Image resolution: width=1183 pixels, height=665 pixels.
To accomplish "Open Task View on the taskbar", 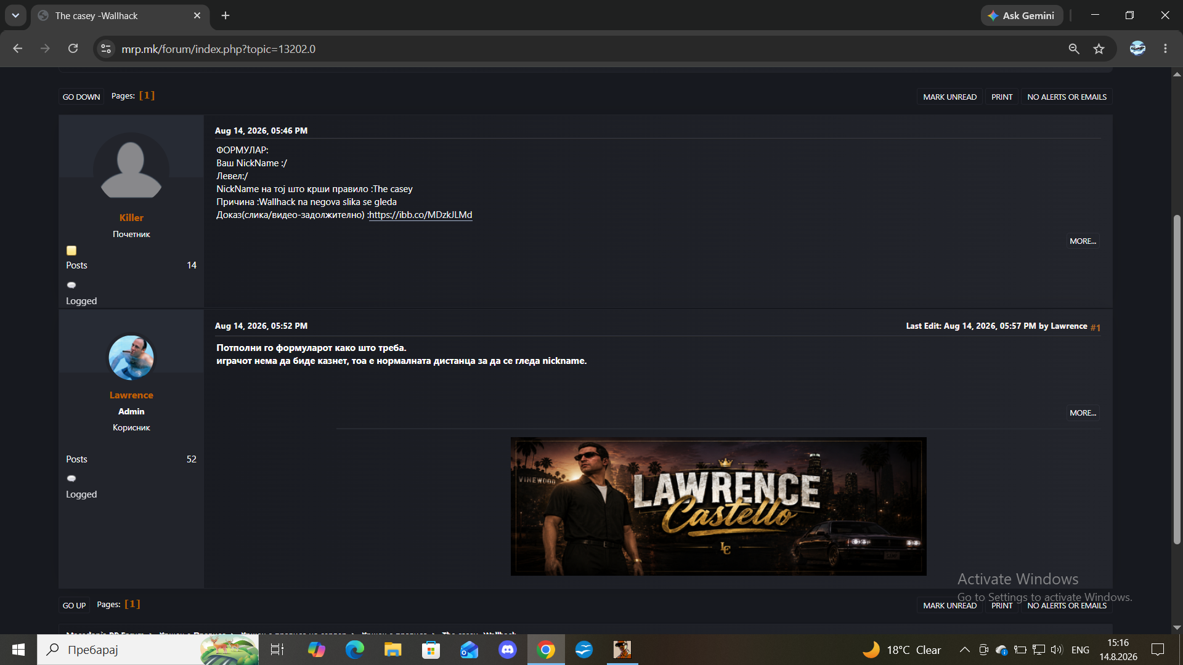I will [277, 650].
